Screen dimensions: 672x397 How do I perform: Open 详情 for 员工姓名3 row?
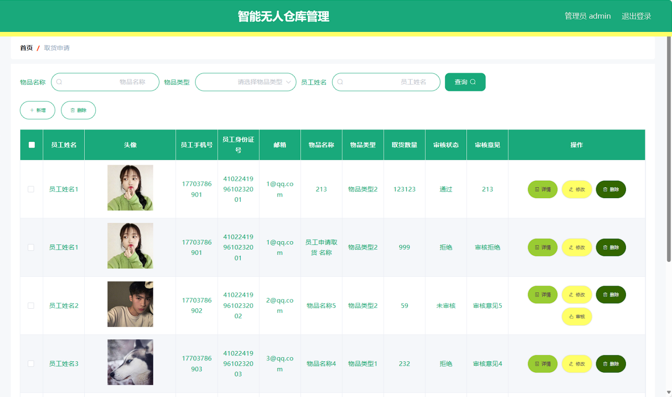coord(542,364)
